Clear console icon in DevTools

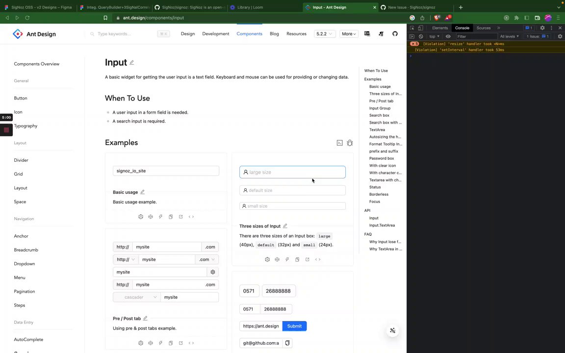420,36
